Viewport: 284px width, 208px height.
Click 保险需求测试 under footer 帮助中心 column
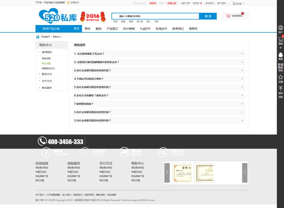point(138,168)
